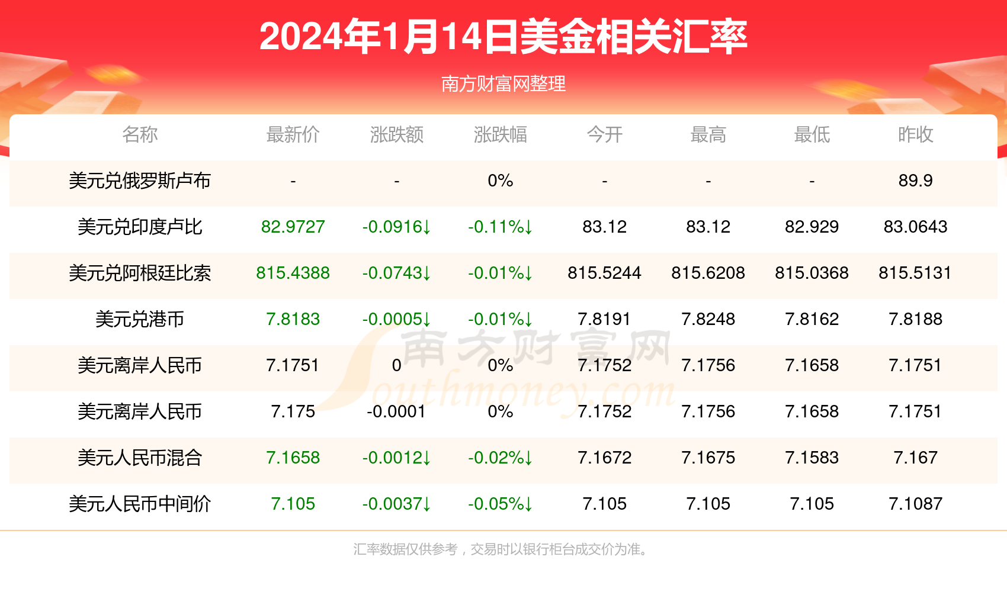Click the offshore RMB change -0.0001
Viewport: 1007px width, 592px height.
tap(396, 411)
